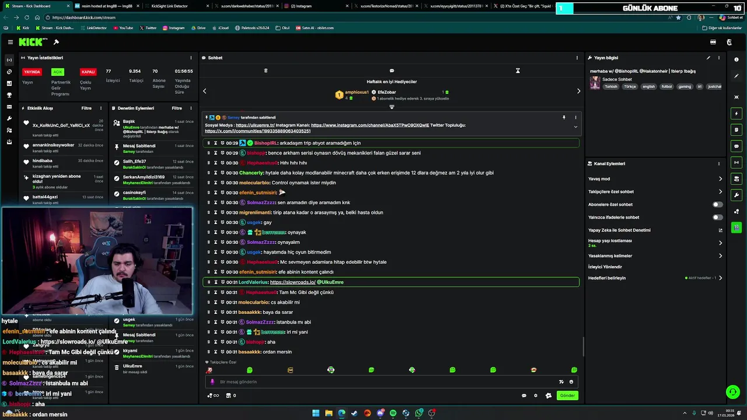The height and width of the screenshot is (420, 747).
Task: Click the moderator hammer icon beside Kick logo
Action: [x=56, y=42]
